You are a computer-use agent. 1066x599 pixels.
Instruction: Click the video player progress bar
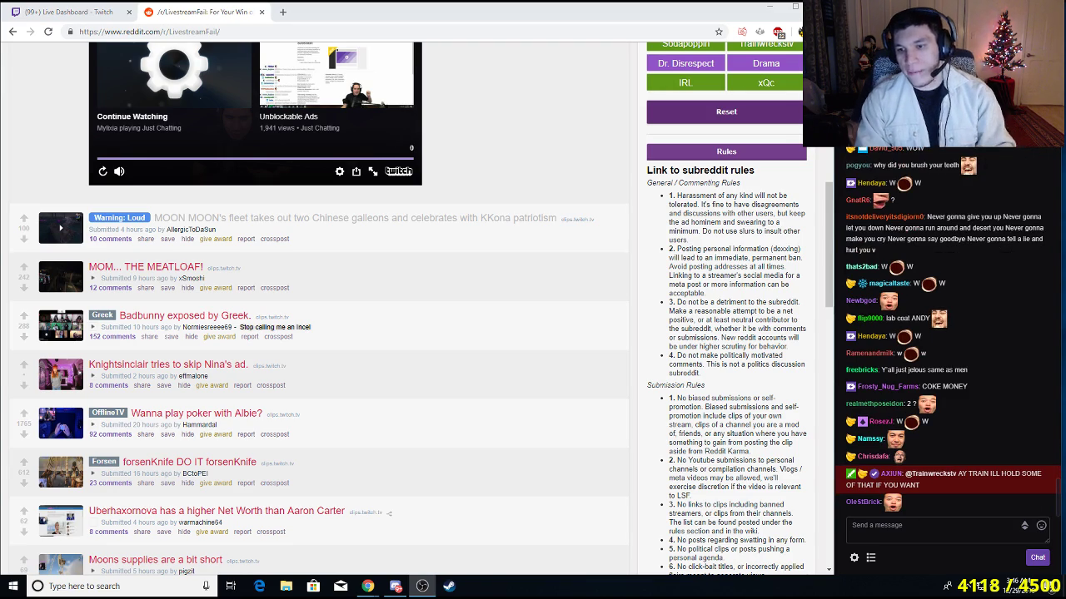coord(255,157)
